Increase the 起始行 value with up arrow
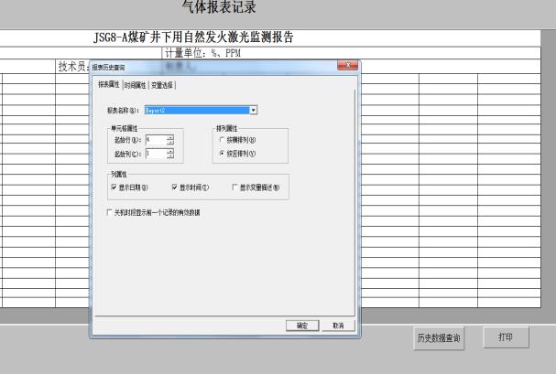Screen dimensions: 556x374 (x=170, y=136)
